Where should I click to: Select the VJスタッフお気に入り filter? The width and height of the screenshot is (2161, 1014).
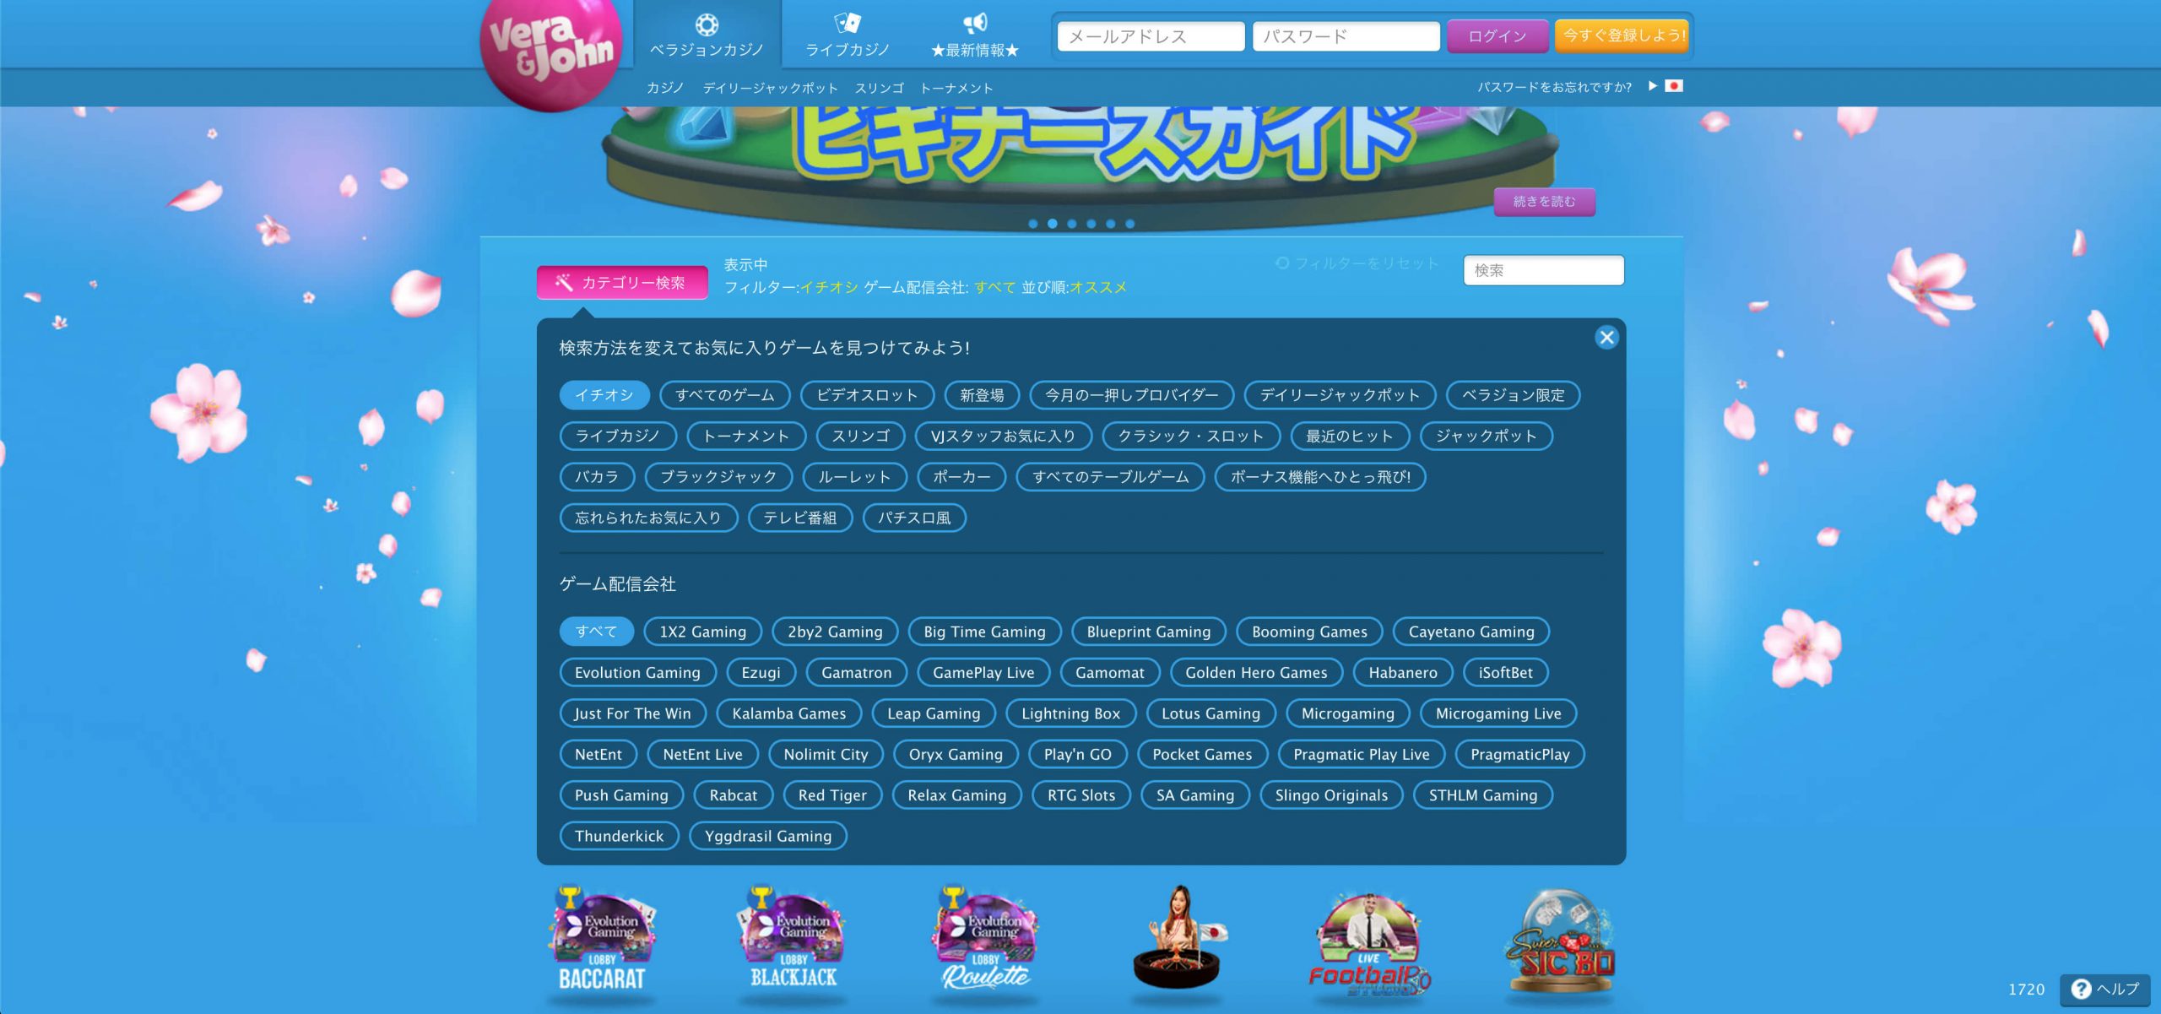pos(1003,436)
